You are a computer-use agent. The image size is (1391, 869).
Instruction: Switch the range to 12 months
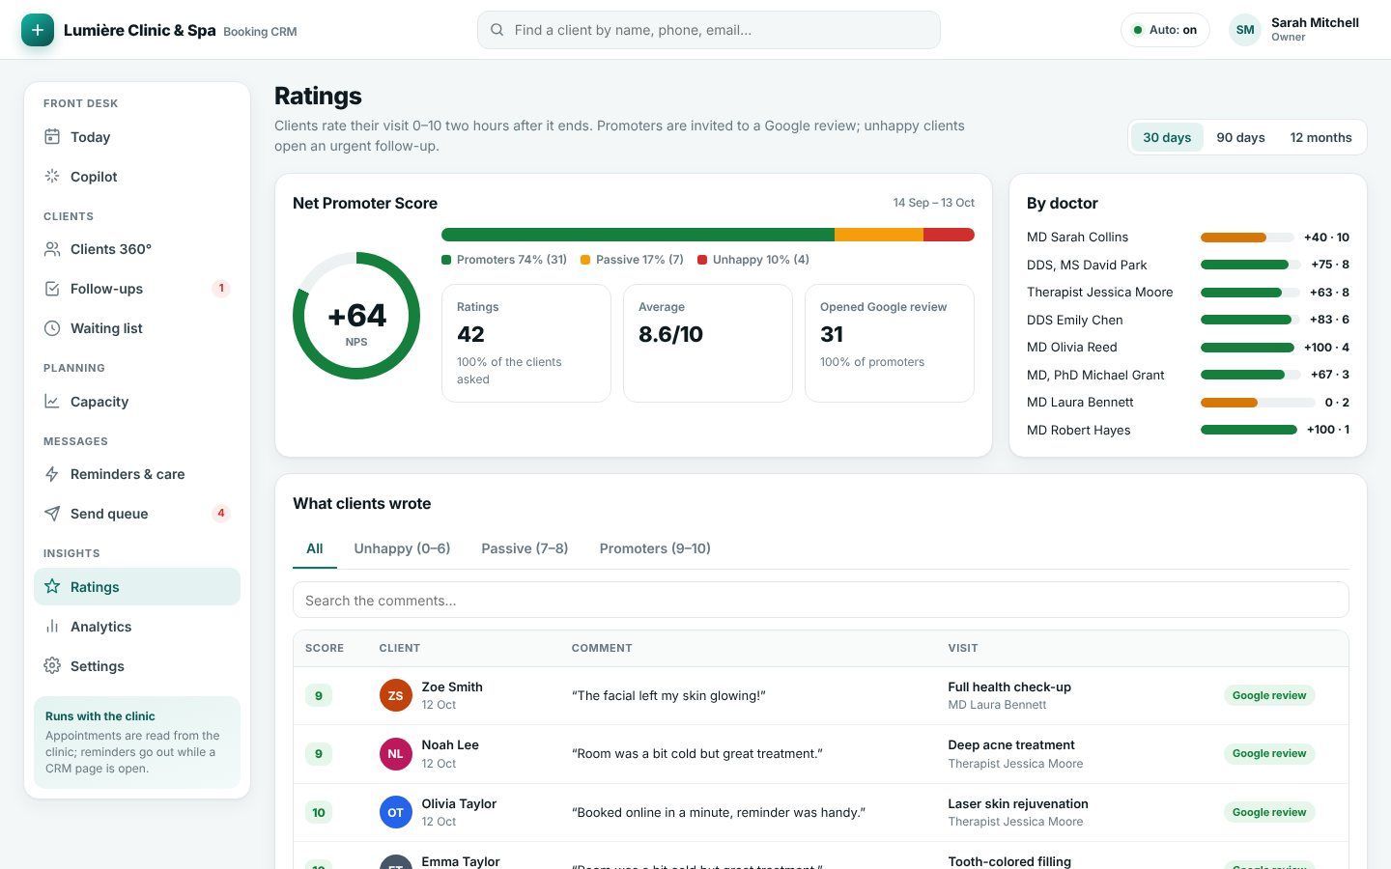click(x=1320, y=137)
